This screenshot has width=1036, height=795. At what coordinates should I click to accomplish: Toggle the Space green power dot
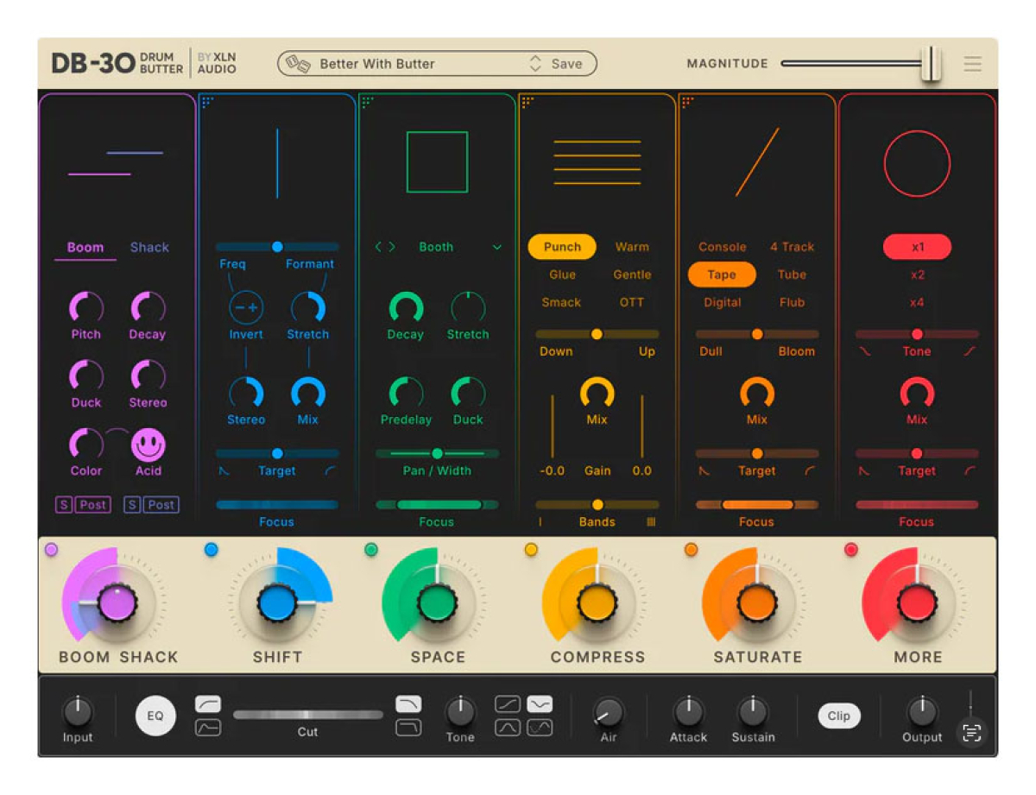(371, 549)
